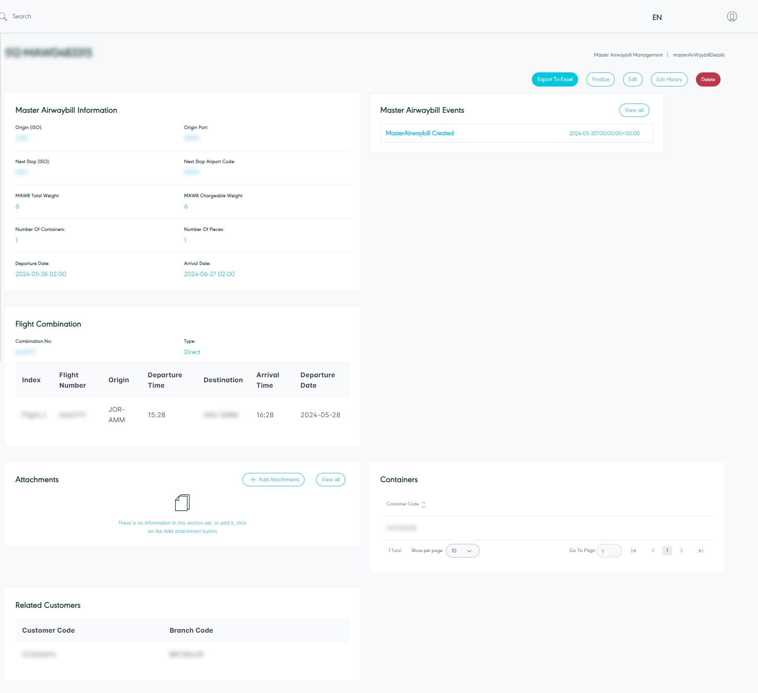Open Edit History
758x693 pixels.
(x=669, y=79)
